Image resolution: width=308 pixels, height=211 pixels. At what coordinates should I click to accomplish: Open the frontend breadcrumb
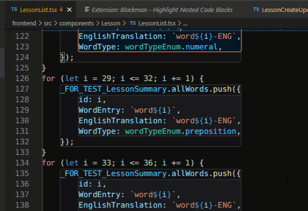tap(24, 23)
